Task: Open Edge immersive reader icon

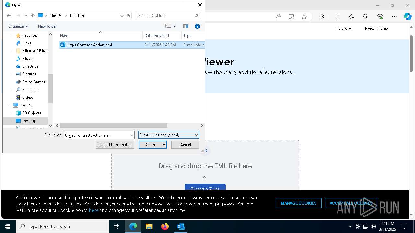Action: click(291, 17)
